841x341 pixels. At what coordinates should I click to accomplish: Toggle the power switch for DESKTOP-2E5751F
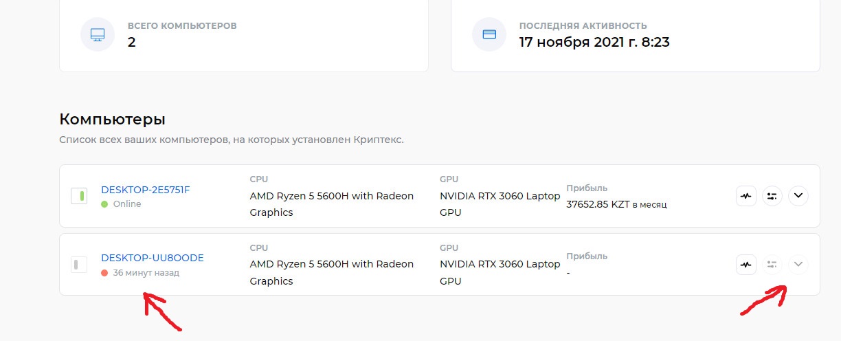coord(79,196)
